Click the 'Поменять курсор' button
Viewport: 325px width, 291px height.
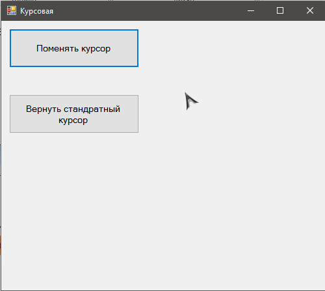tap(74, 48)
